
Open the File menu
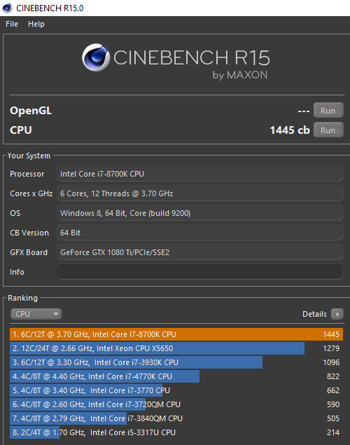click(12, 24)
